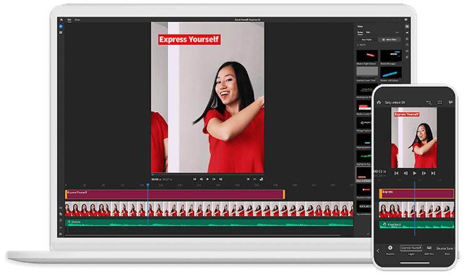Click the aspect ratio icon under laptop preview
The height and width of the screenshot is (280, 466).
click(x=261, y=179)
